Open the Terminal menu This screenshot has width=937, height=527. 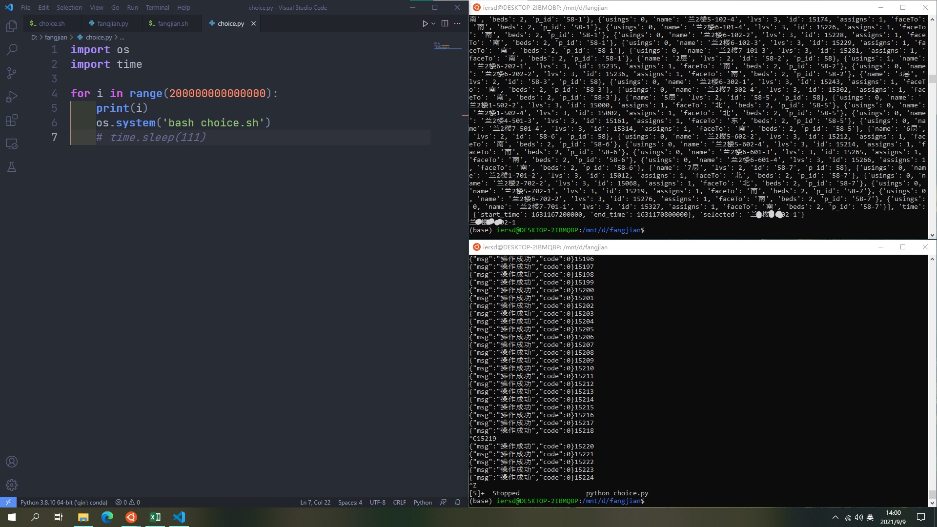158,7
